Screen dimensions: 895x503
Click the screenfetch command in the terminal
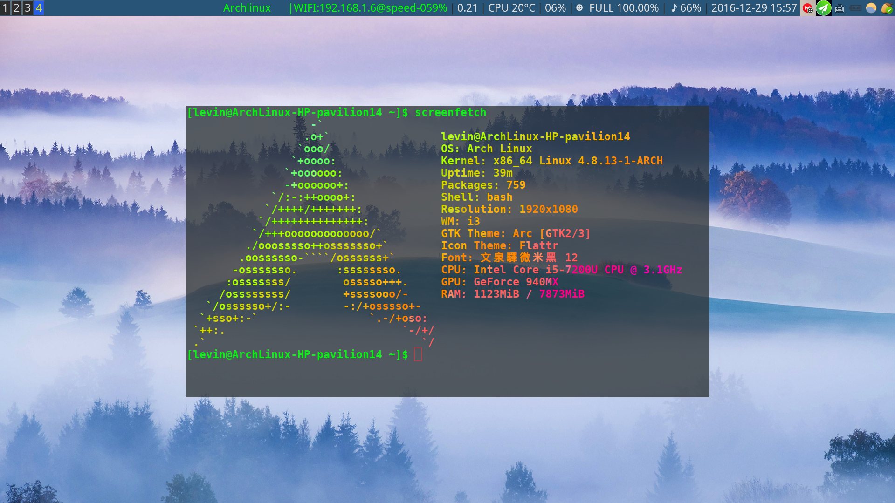point(451,112)
